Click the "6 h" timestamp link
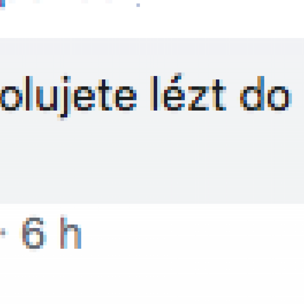Image resolution: width=304 pixels, height=304 pixels. [x=52, y=233]
